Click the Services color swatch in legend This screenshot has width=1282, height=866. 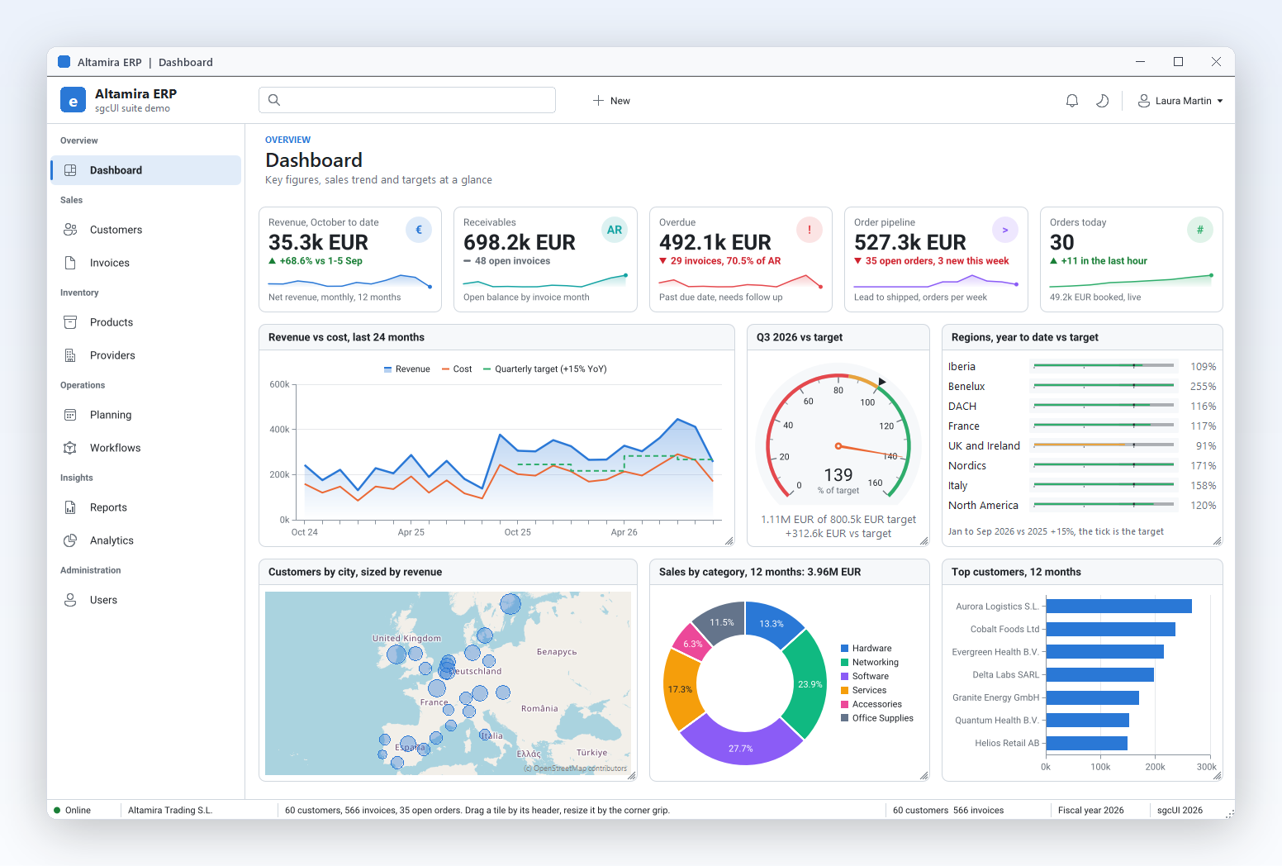[x=845, y=691]
